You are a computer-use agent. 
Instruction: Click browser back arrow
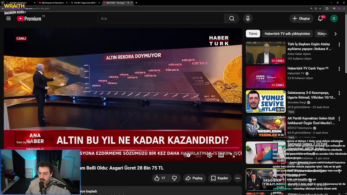(3, 8)
